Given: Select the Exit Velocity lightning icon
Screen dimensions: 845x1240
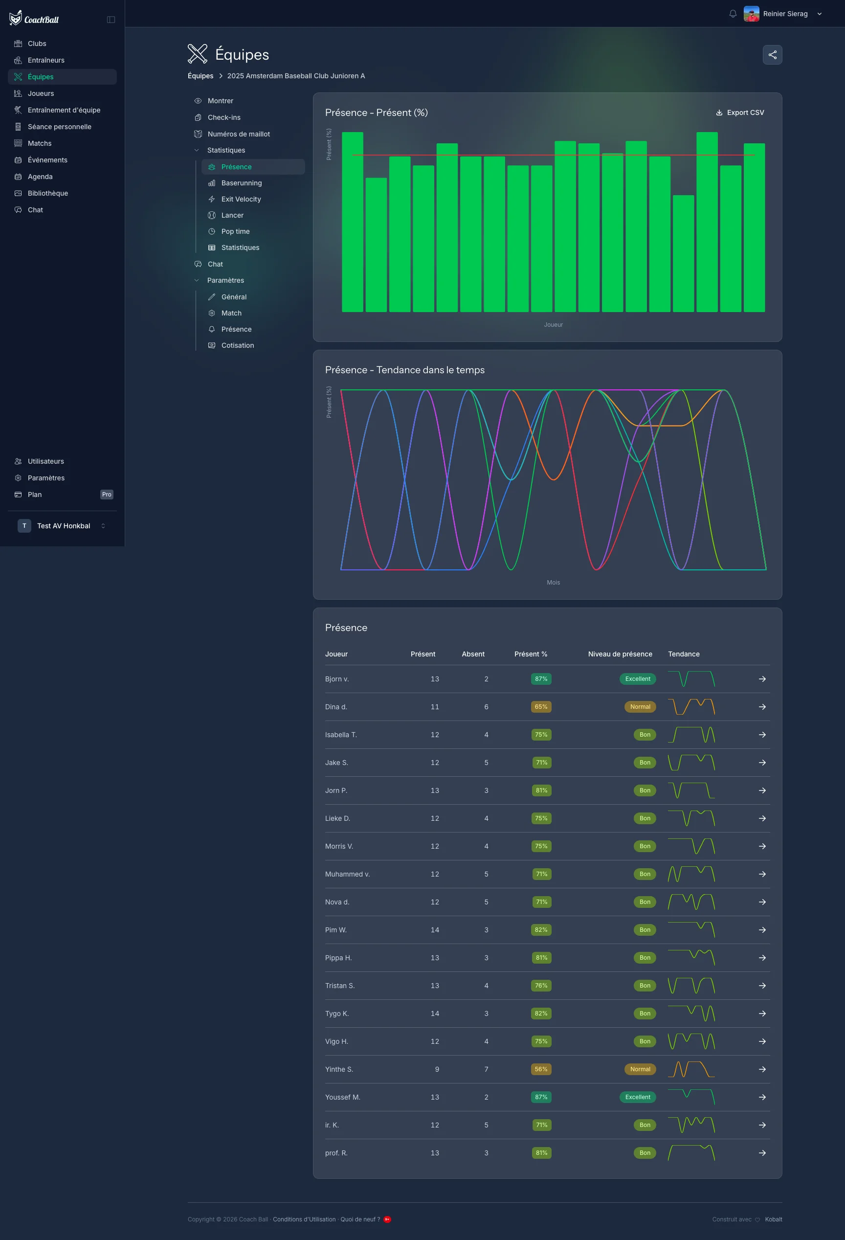Looking at the screenshot, I should 212,199.
